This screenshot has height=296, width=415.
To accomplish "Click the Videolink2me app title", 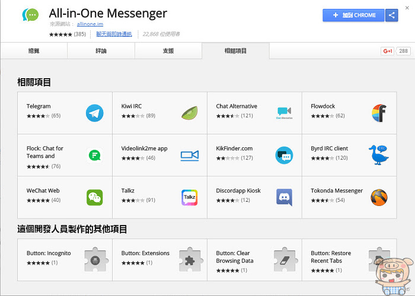I will coord(144,149).
